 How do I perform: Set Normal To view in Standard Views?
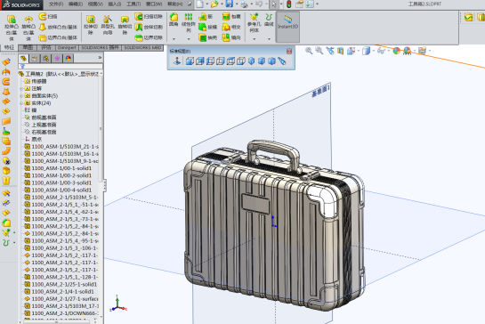pos(177,61)
